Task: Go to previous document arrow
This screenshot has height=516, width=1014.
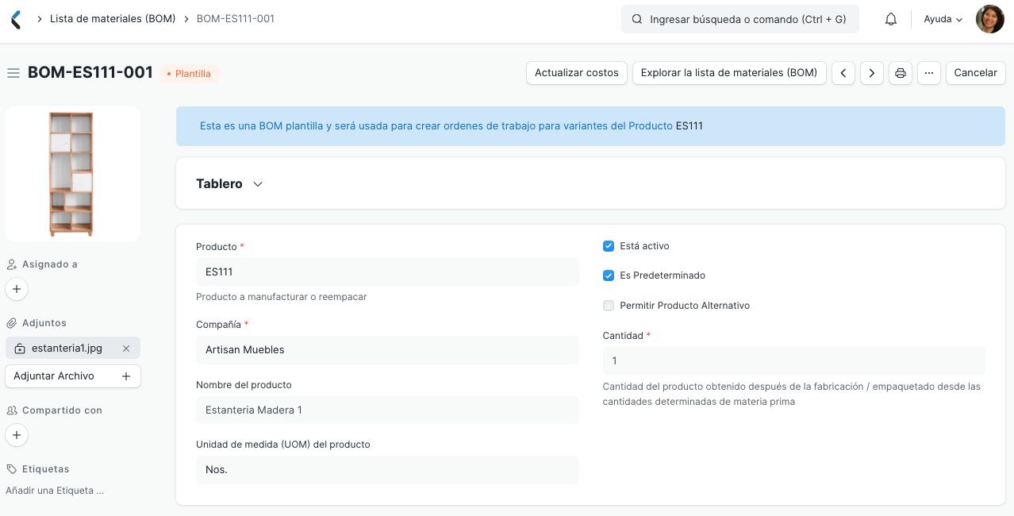Action: (x=843, y=73)
